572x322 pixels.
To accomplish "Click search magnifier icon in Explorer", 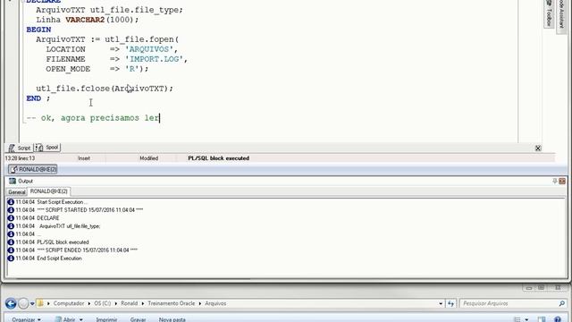I will click(x=562, y=303).
